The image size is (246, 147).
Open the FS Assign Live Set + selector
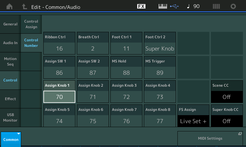193,121
